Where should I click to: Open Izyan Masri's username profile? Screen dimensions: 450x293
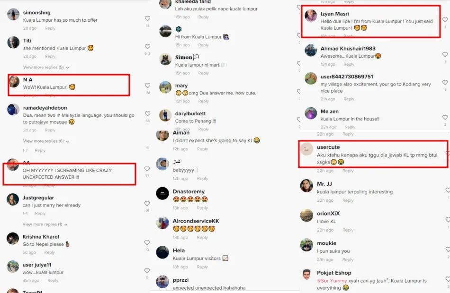pos(334,14)
